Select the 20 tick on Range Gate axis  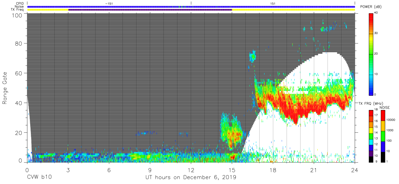point(19,133)
